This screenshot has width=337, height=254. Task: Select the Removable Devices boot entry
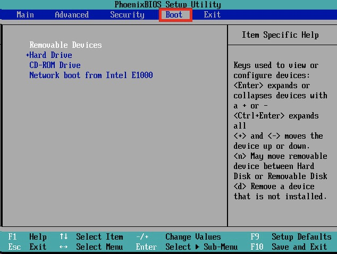(66, 45)
